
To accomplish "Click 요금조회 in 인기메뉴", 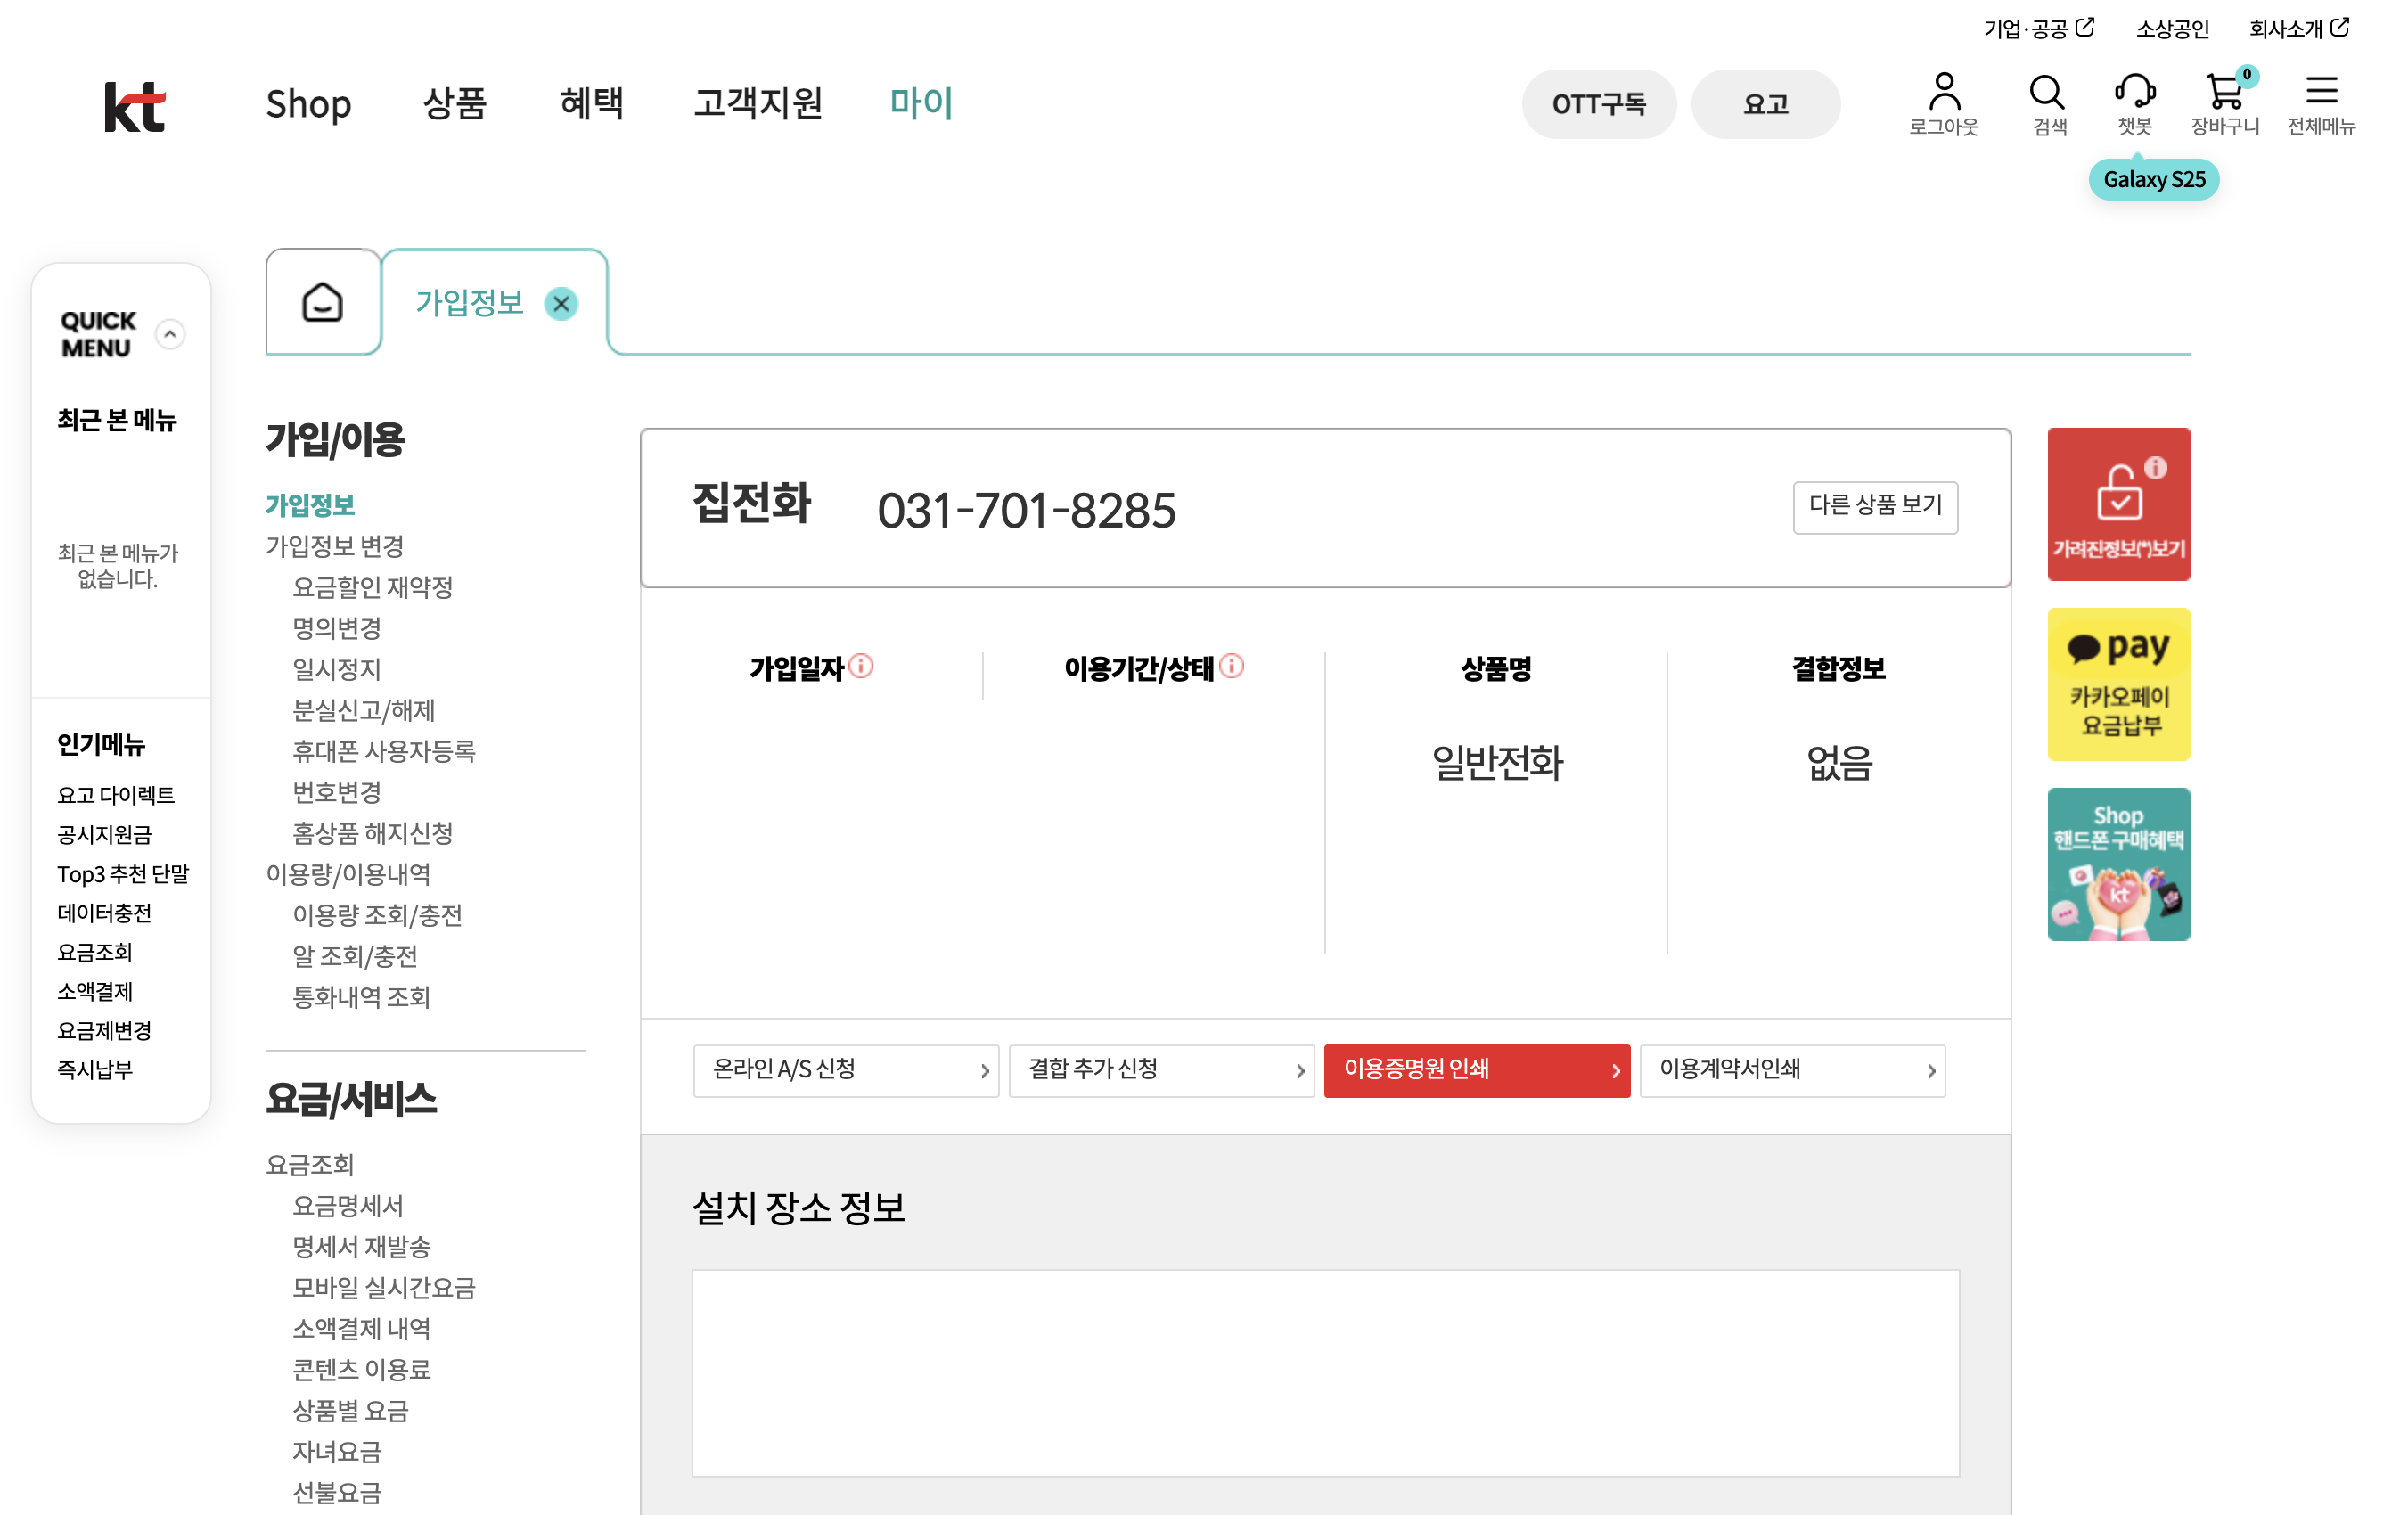I will pyautogui.click(x=95, y=952).
